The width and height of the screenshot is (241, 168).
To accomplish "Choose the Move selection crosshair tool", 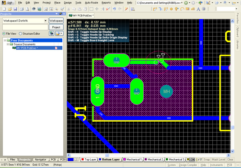I will coord(97,9).
